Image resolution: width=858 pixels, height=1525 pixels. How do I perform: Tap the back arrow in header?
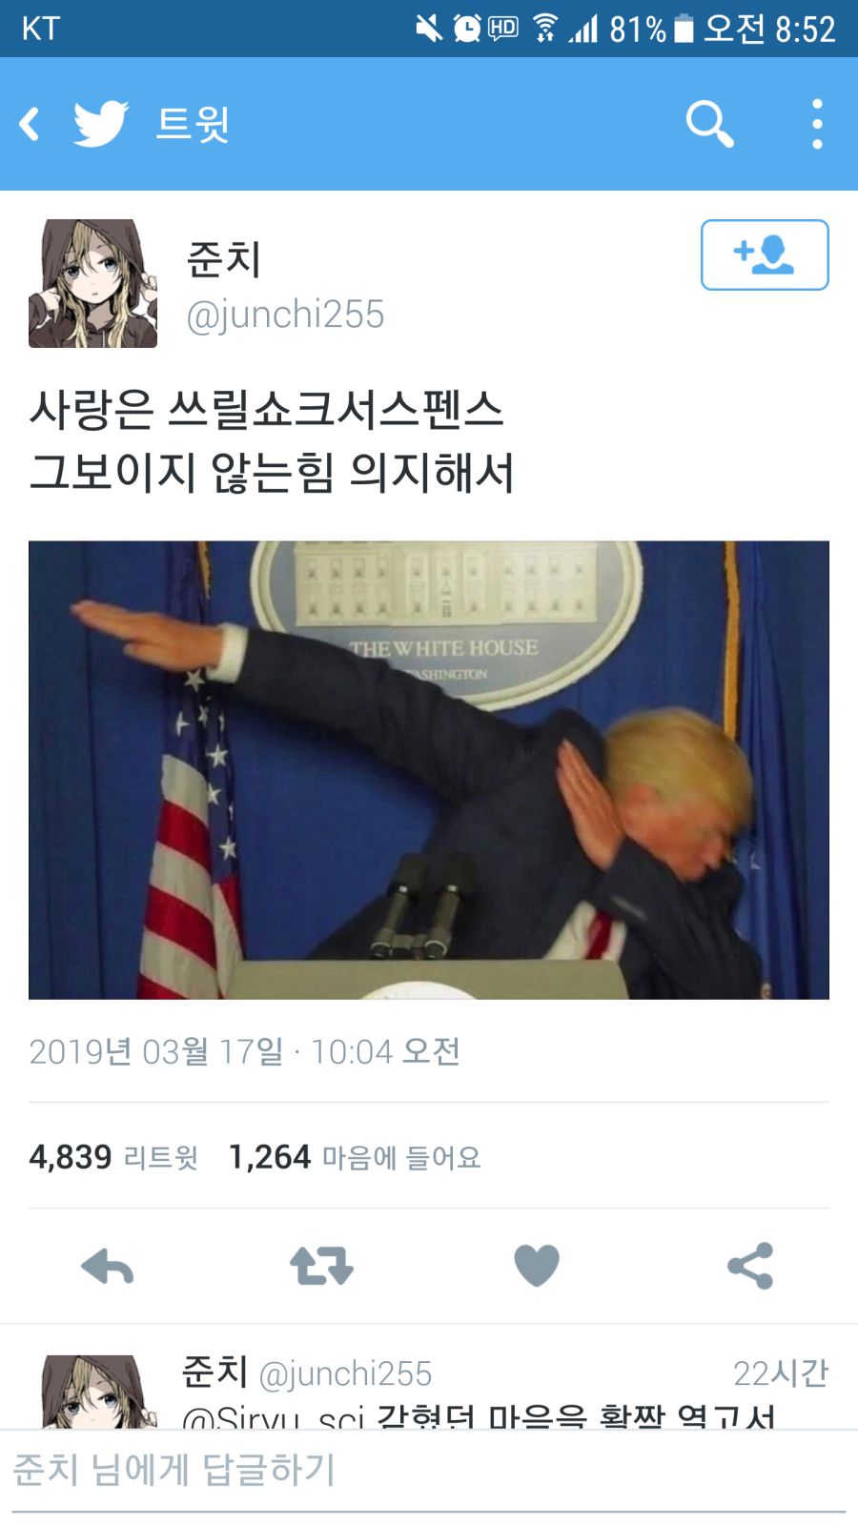(30, 124)
